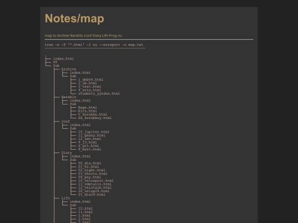Screen dimensions: 298x223
Task: Click 'students_yyndex.html' in the tree
Action: pos(99,94)
